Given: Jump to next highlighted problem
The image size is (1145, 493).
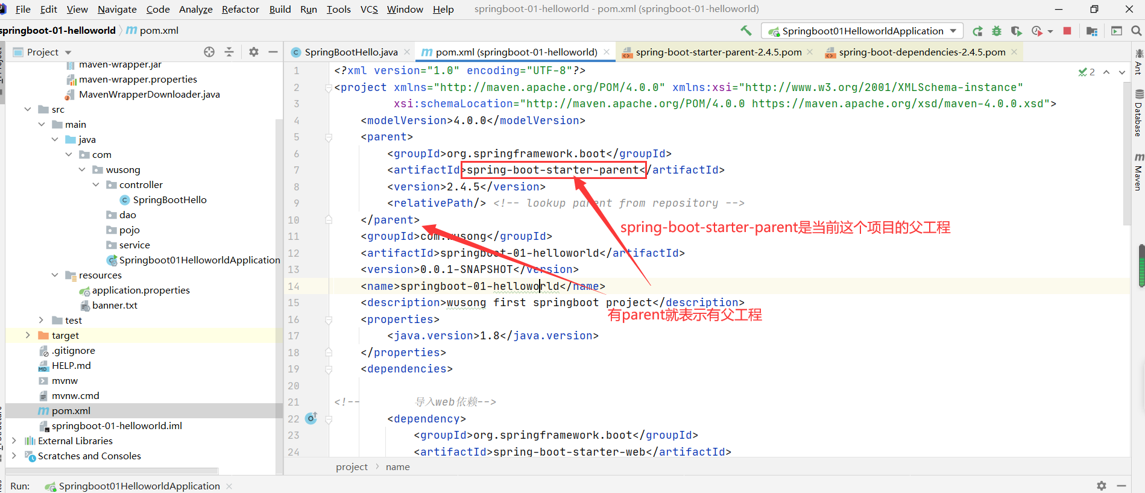Looking at the screenshot, I should coord(1122,72).
